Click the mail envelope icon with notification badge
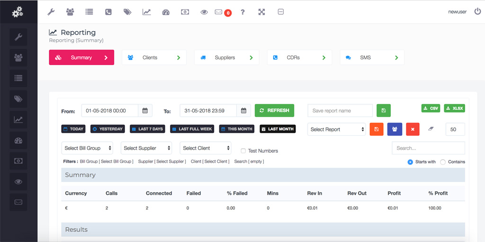This screenshot has height=242, width=485. [x=218, y=12]
